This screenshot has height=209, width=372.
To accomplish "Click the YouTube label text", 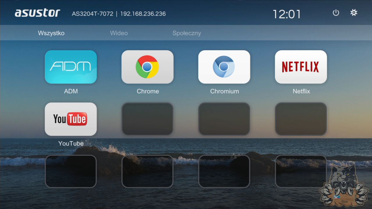I will (x=71, y=143).
